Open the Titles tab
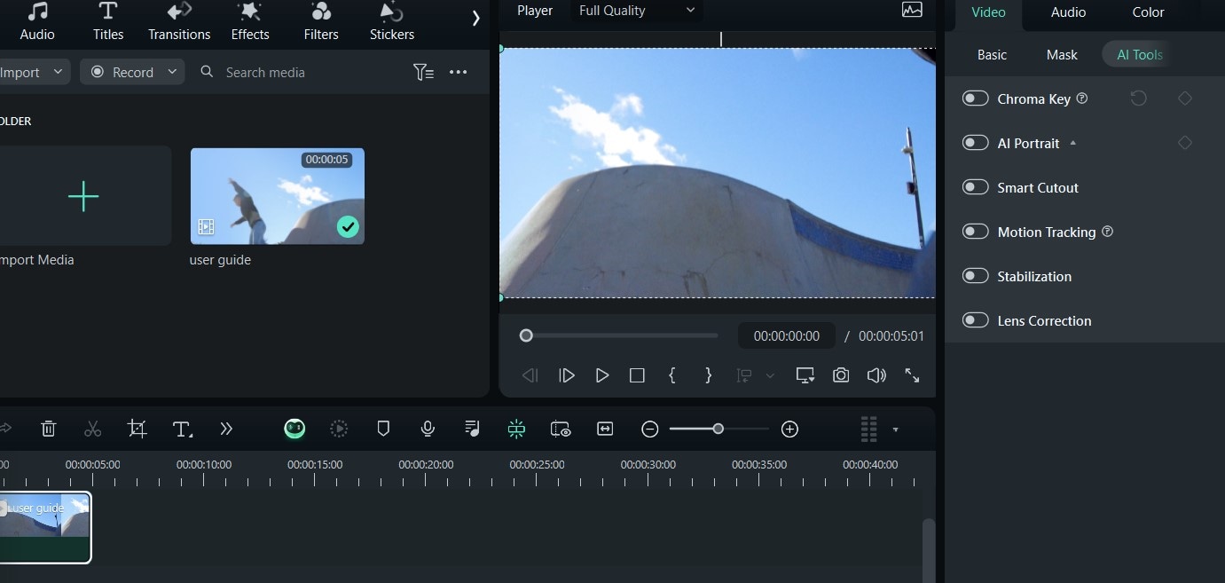1225x583 pixels. (x=108, y=22)
